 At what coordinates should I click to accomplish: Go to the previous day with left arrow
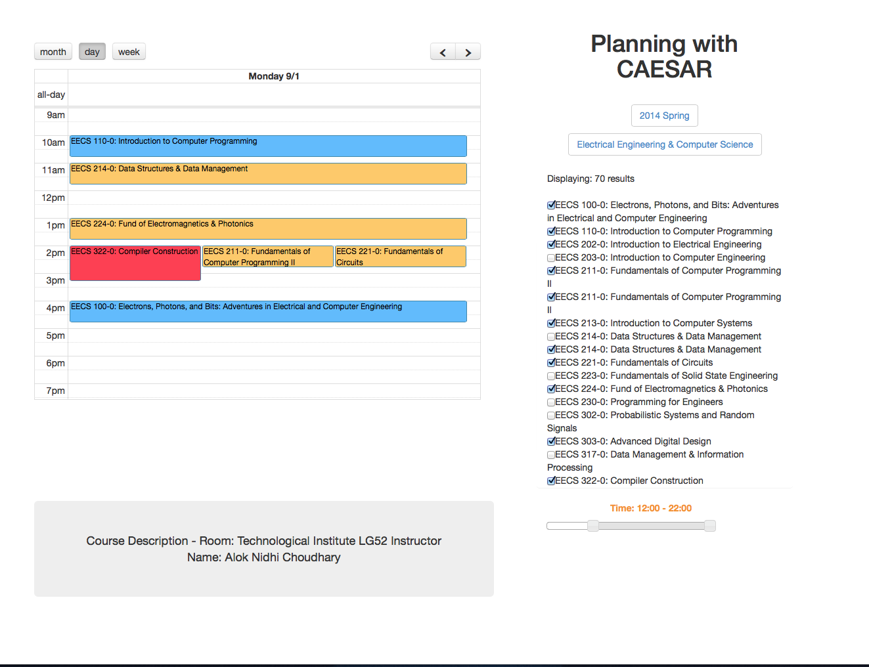coord(443,52)
